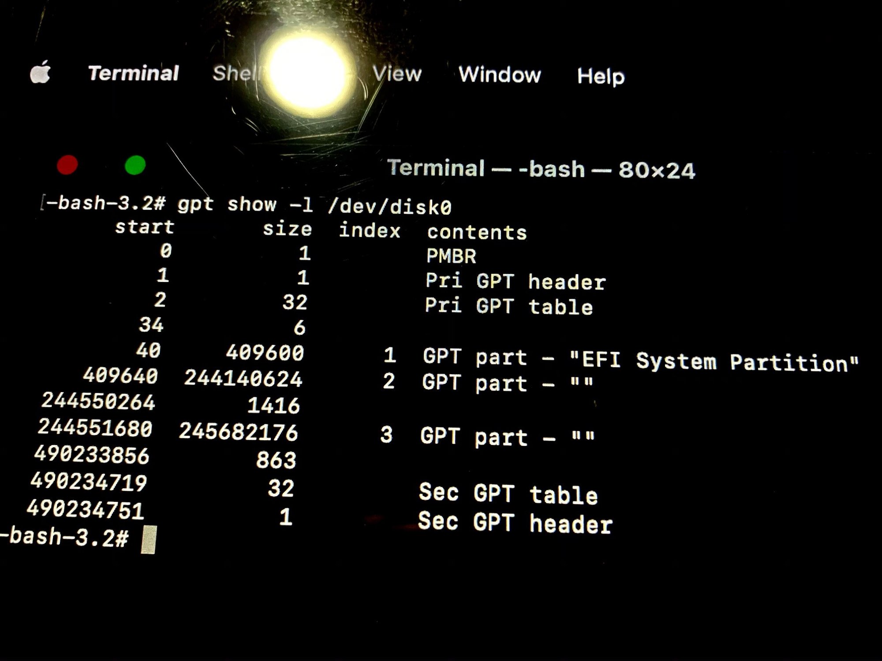The width and height of the screenshot is (882, 661).
Task: Click the 'start' column header
Action: coord(145,227)
